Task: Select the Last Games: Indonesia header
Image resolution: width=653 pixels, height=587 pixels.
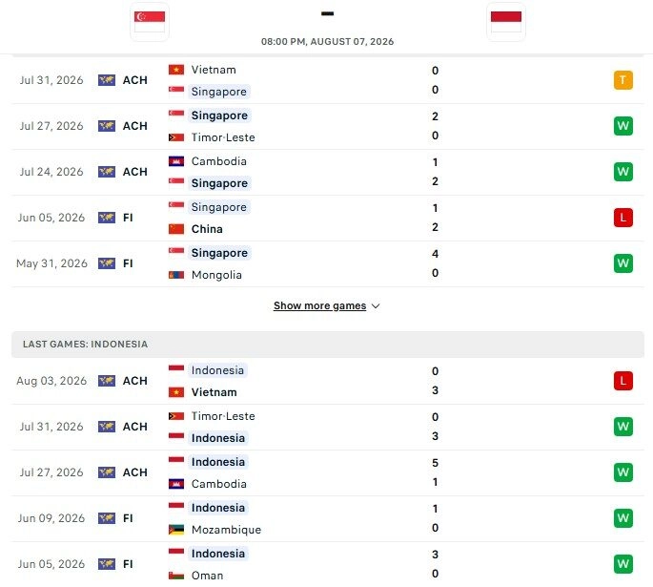Action: point(328,345)
